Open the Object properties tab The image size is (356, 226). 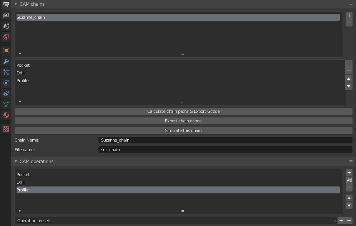6,51
